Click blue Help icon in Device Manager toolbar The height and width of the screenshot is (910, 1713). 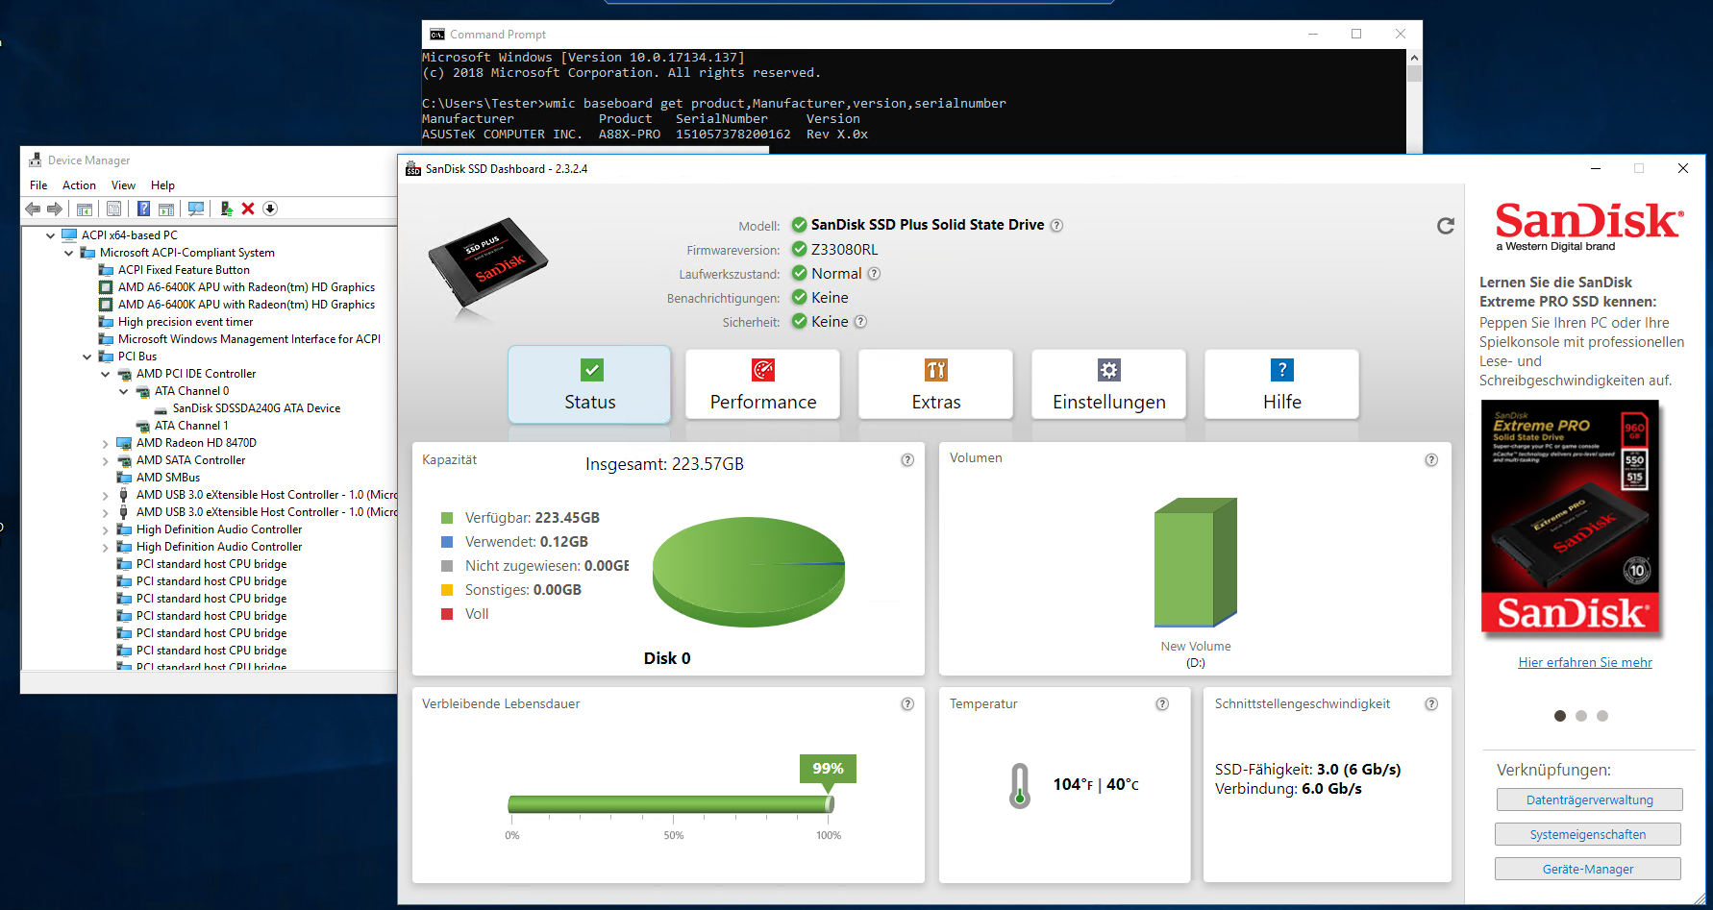coord(143,209)
